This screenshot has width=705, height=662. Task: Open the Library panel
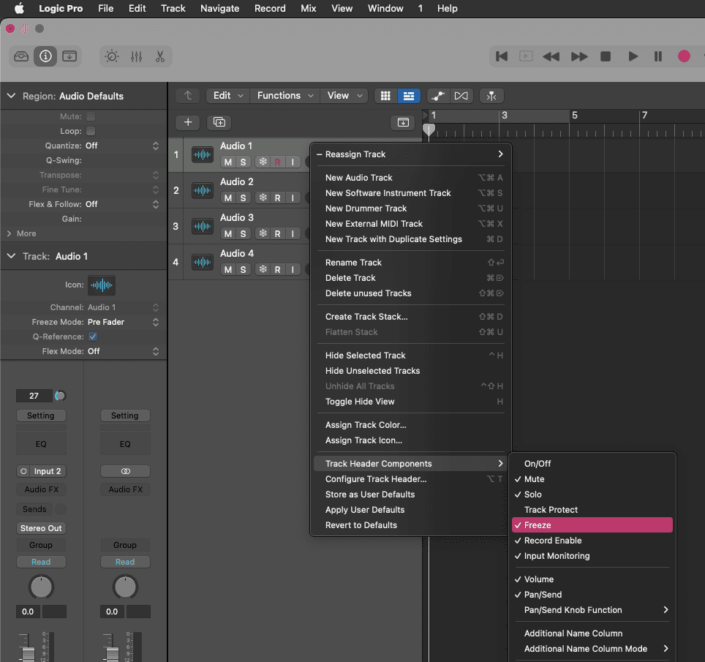[21, 56]
